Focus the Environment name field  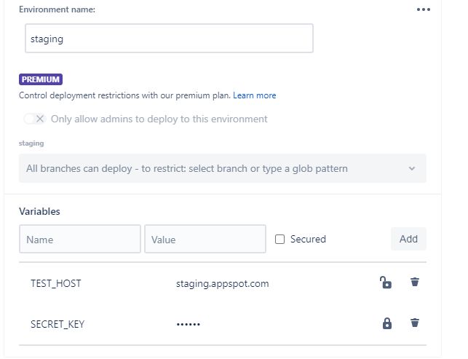pos(169,39)
